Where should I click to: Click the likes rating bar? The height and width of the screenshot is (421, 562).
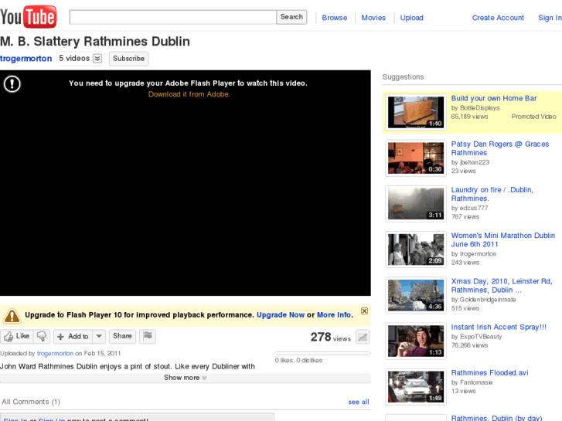(x=322, y=353)
